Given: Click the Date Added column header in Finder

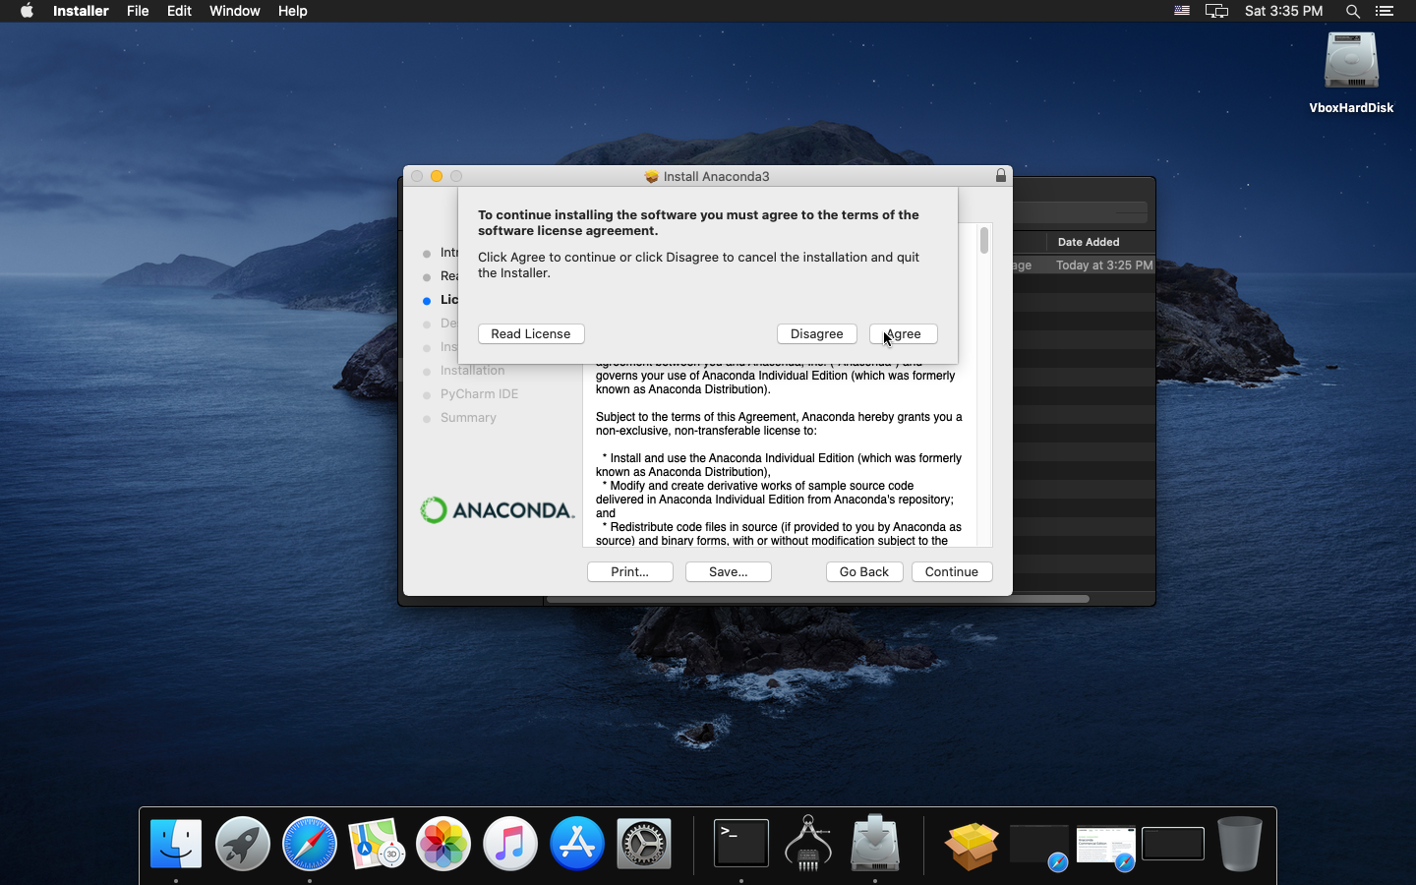Looking at the screenshot, I should pos(1089,242).
